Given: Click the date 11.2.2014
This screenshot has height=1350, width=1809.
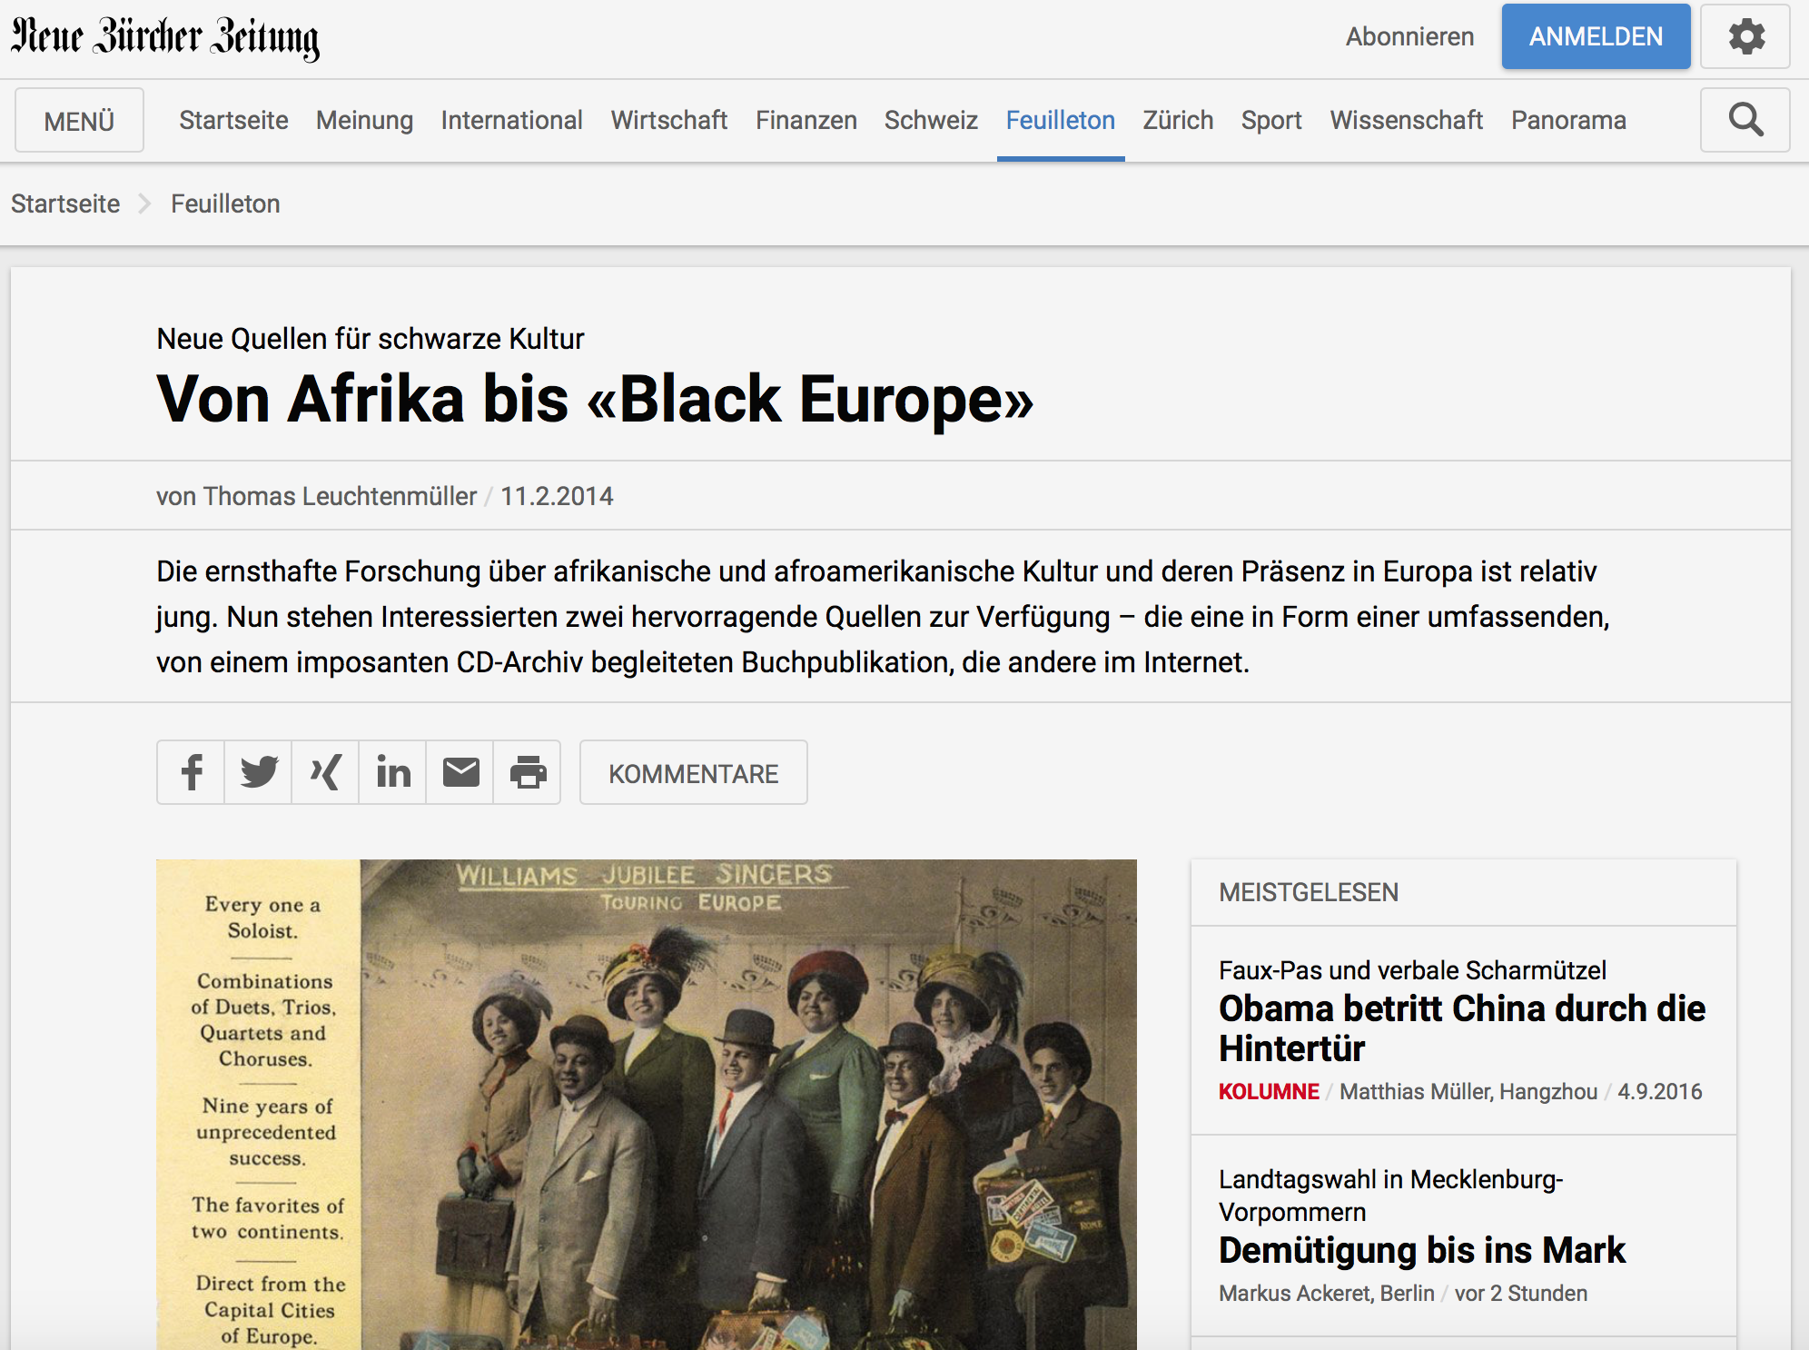Looking at the screenshot, I should click(557, 496).
